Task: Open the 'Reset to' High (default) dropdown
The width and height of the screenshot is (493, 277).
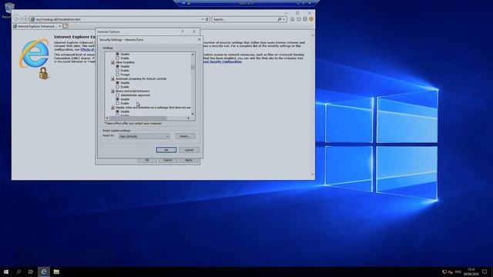Action: click(x=145, y=136)
